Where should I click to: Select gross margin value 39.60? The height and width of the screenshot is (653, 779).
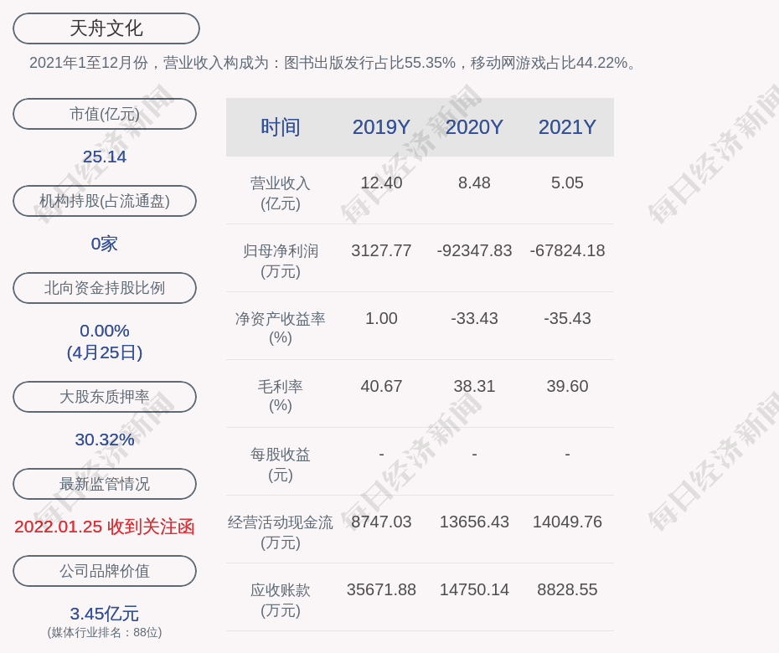(x=567, y=386)
